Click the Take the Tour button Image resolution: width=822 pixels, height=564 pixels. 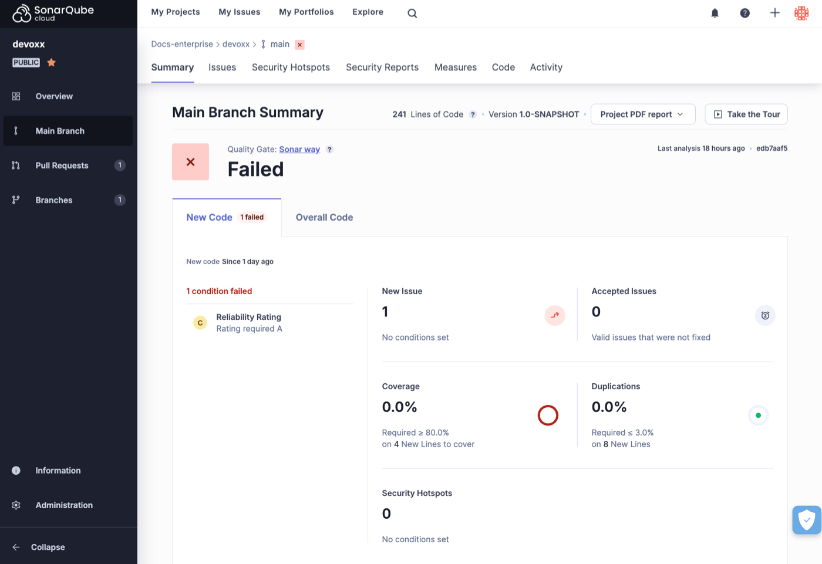click(746, 114)
